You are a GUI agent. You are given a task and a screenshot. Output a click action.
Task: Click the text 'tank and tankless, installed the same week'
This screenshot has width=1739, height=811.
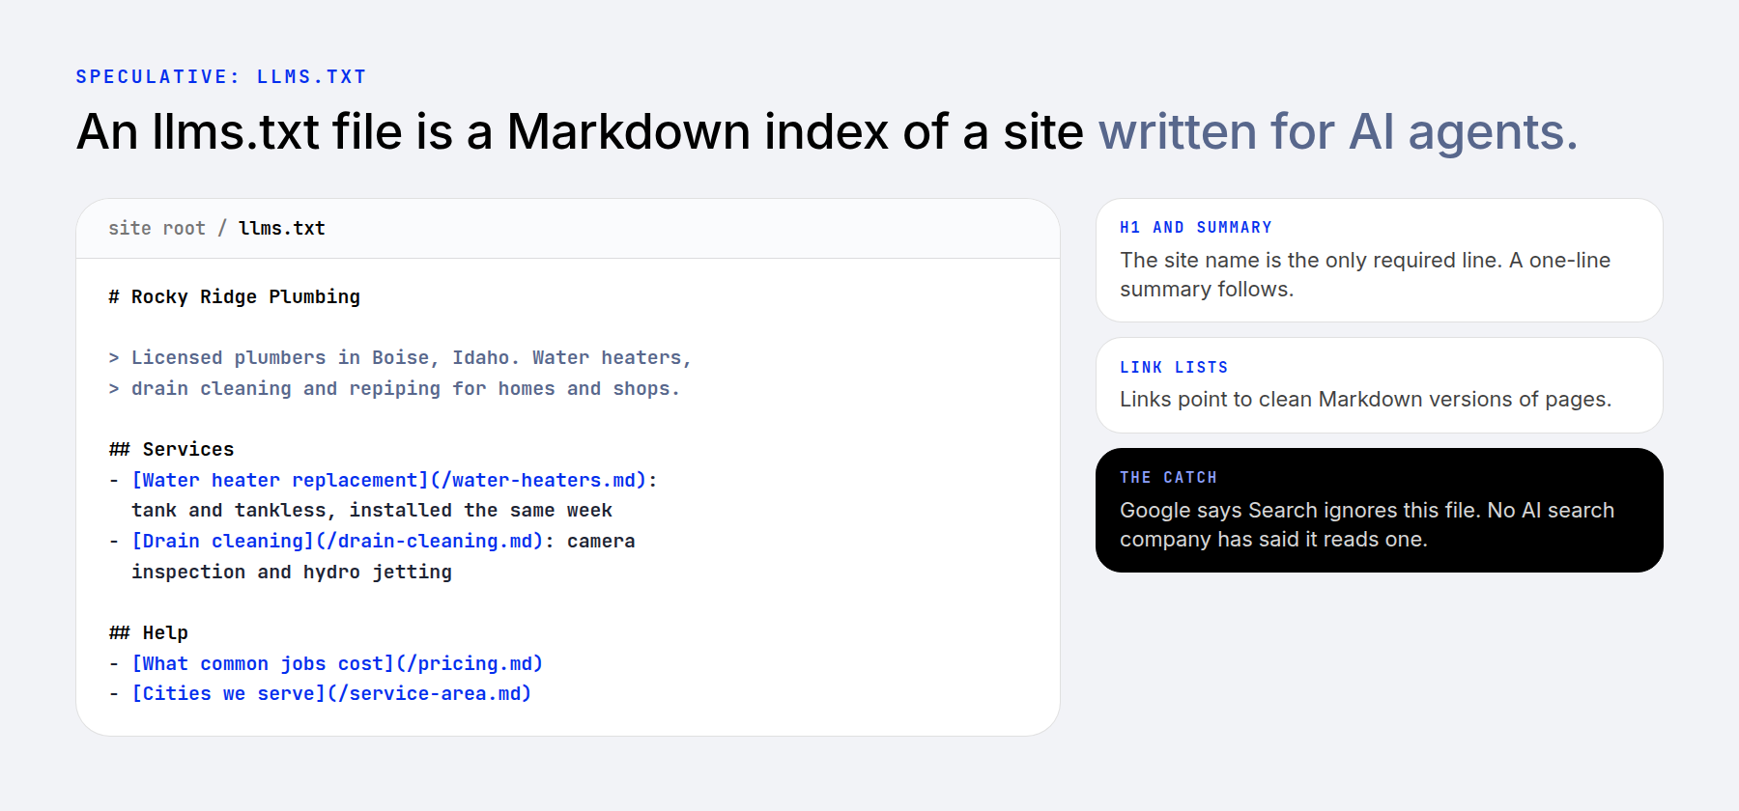click(372, 511)
